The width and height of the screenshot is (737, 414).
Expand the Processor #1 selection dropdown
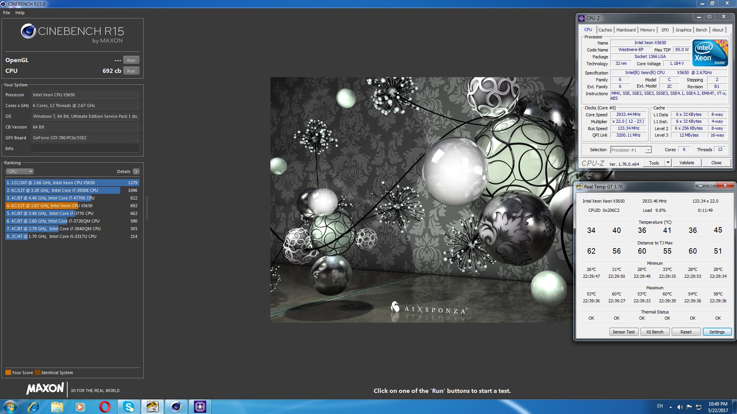coord(648,150)
